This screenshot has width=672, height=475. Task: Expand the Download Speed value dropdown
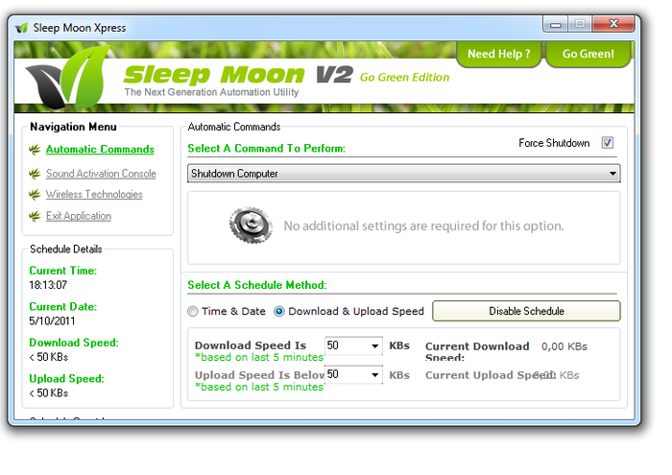click(x=375, y=345)
